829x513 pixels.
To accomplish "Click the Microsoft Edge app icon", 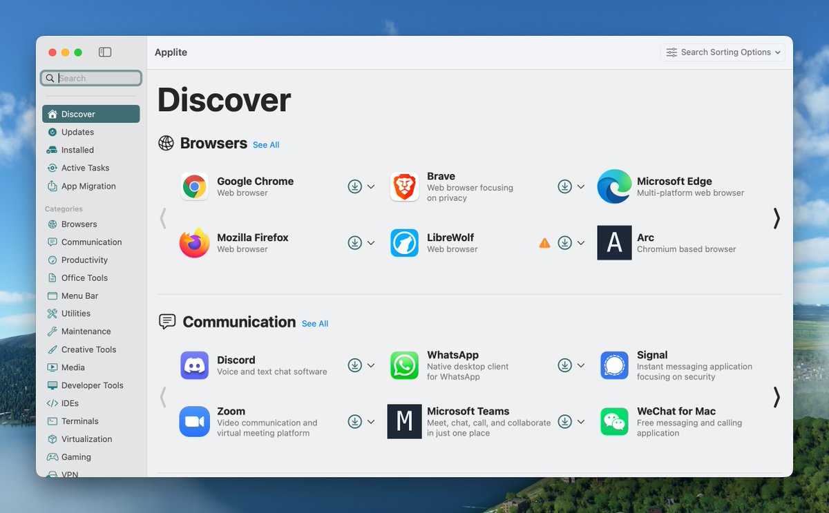I will (x=614, y=186).
